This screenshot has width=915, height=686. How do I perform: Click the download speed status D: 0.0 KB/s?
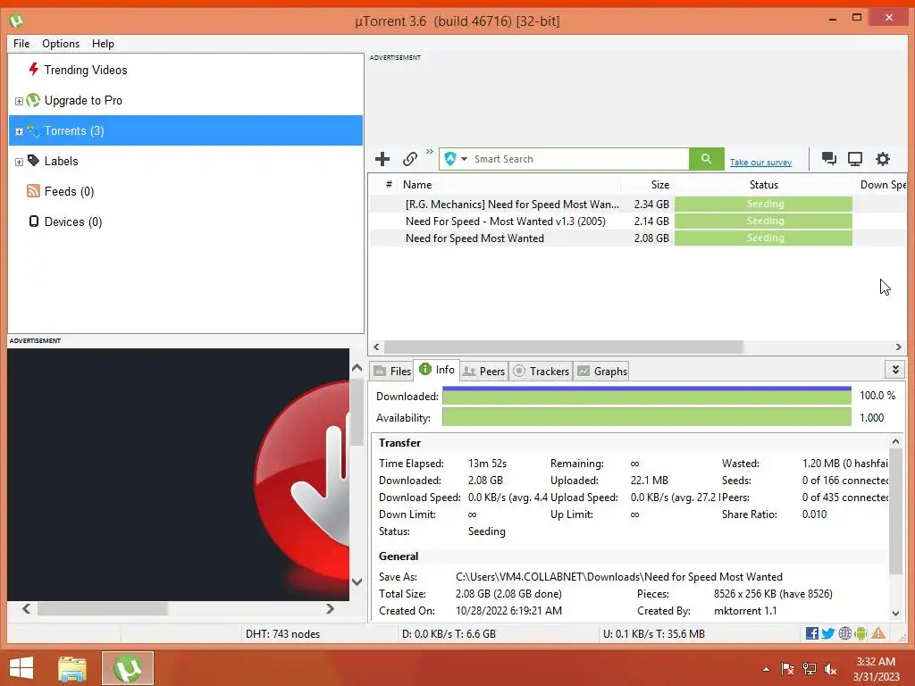pos(449,634)
